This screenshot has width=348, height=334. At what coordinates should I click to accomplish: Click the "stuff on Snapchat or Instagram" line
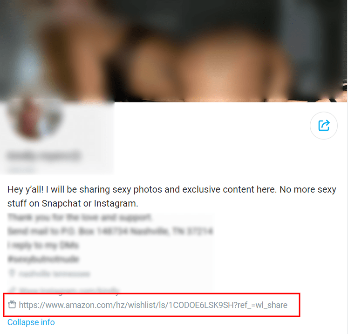pyautogui.click(x=73, y=203)
